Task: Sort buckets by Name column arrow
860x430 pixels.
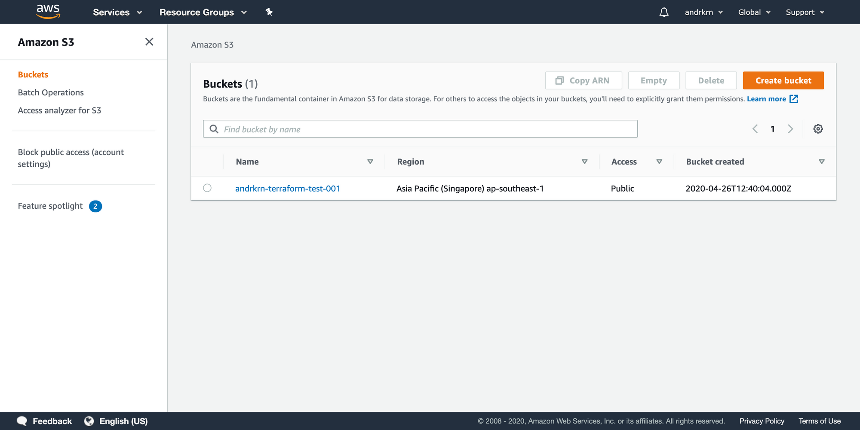Action: coord(370,162)
